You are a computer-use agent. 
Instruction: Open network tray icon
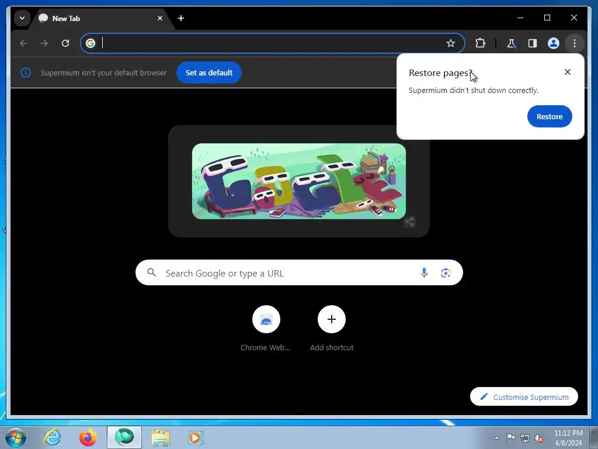(x=525, y=438)
